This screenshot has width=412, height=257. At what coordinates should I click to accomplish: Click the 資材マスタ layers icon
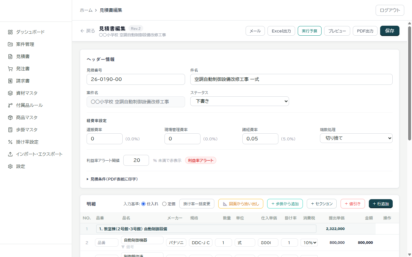coord(10,93)
